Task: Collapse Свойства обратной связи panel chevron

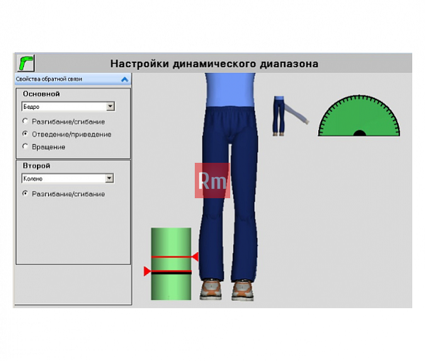Action: coord(125,79)
